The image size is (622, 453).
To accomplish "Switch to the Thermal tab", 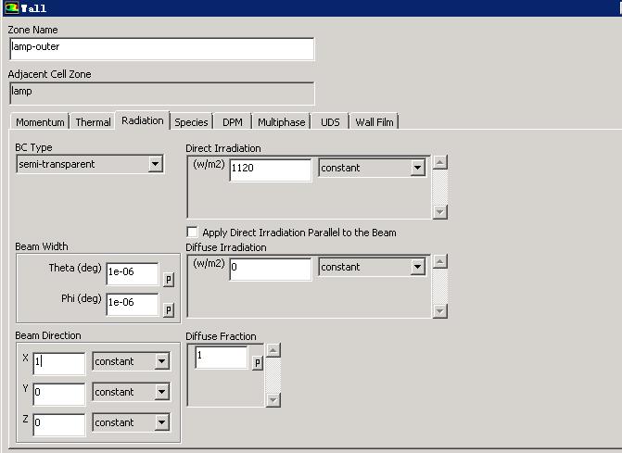I will [93, 122].
